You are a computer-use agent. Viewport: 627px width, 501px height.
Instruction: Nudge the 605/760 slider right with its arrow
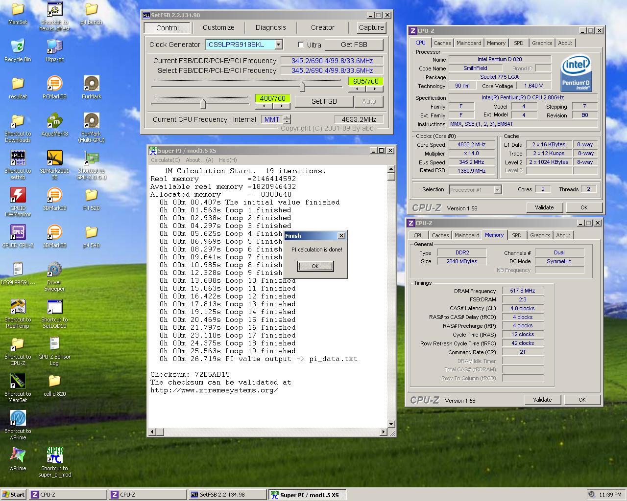(375, 89)
